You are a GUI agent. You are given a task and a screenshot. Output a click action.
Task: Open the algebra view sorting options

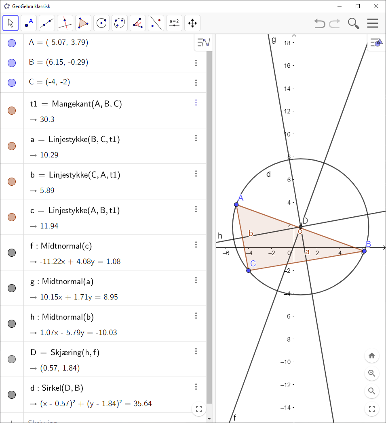(x=203, y=43)
